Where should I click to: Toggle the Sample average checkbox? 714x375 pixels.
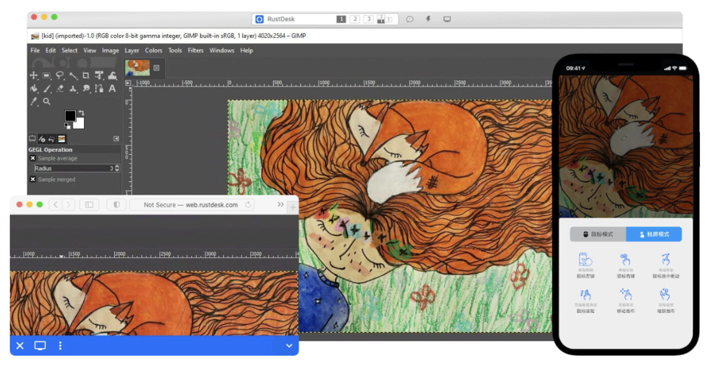coord(33,158)
